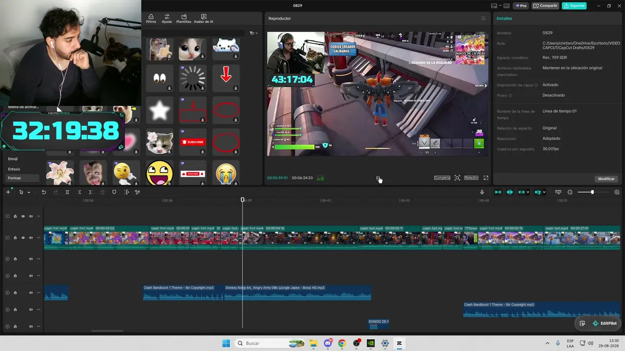The height and width of the screenshot is (351, 625).
Task: Trim clip right of playhead
Action: pos(91,192)
